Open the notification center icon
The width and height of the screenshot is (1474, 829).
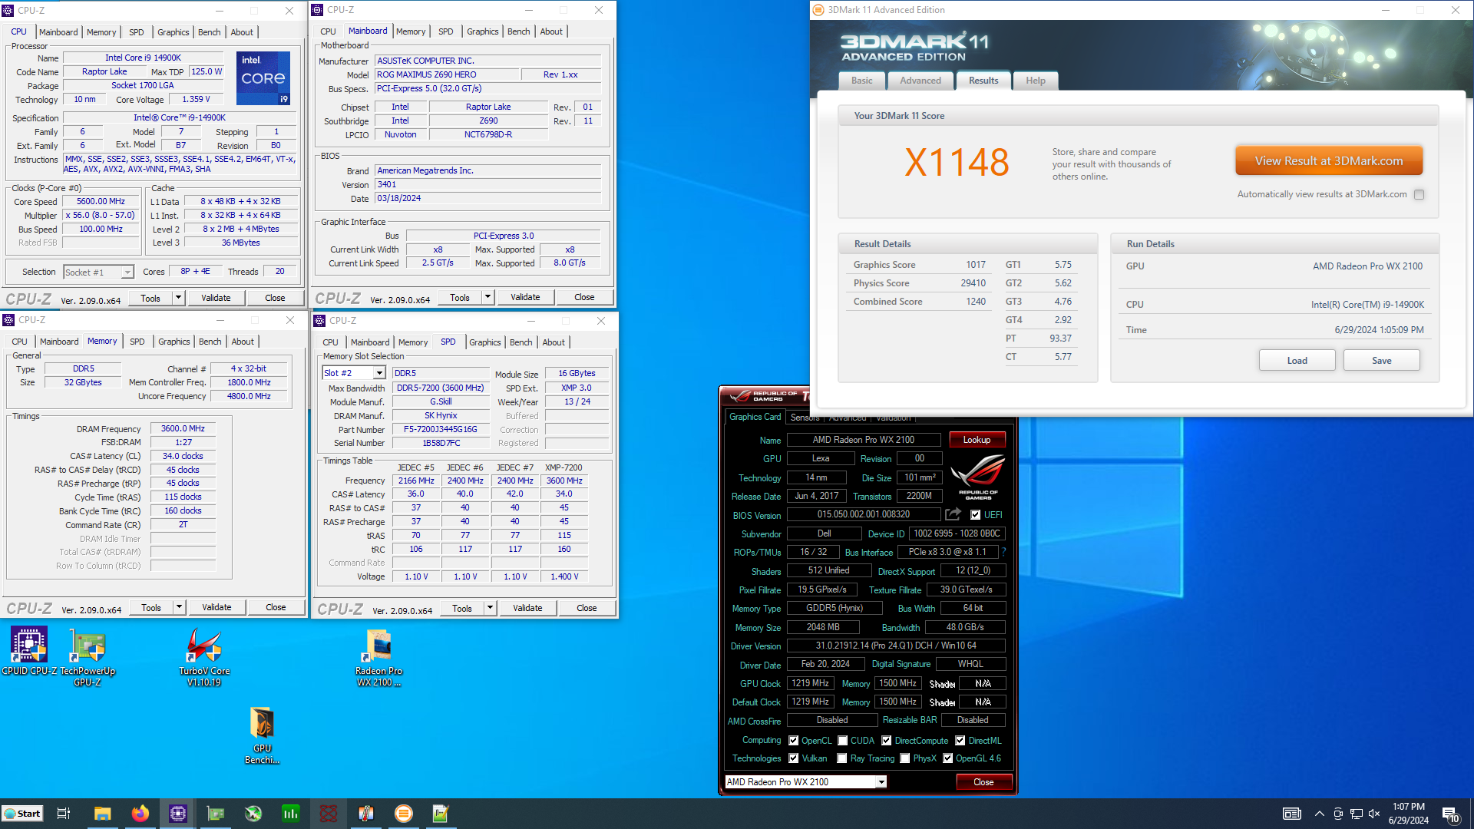[1450, 814]
